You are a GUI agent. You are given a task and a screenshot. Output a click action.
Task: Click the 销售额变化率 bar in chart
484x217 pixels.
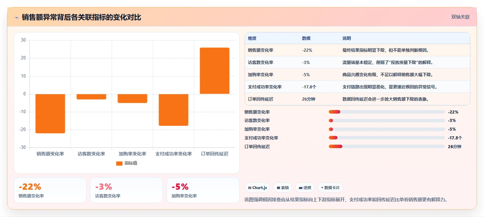[x=50, y=114]
